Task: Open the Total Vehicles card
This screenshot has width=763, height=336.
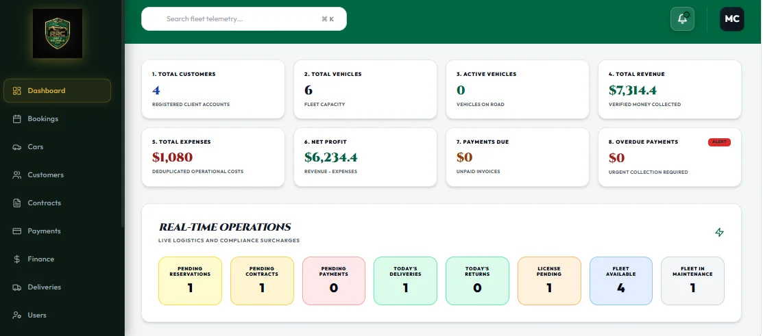Action: click(365, 90)
